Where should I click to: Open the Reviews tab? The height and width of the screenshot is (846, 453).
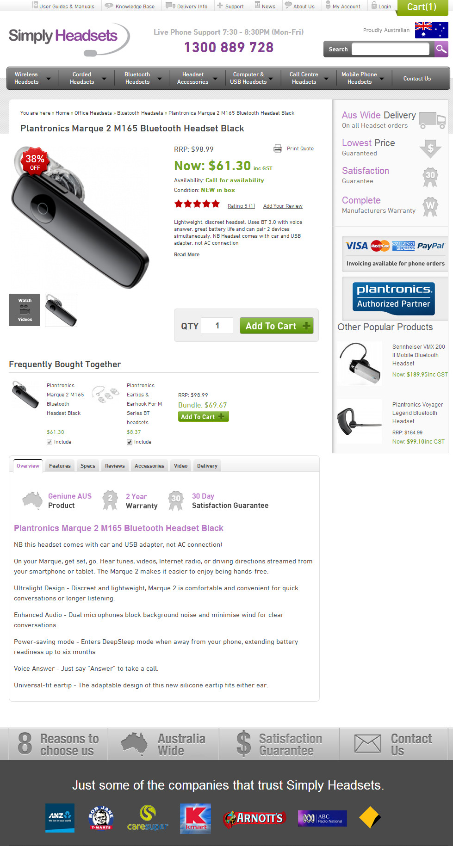click(x=115, y=466)
